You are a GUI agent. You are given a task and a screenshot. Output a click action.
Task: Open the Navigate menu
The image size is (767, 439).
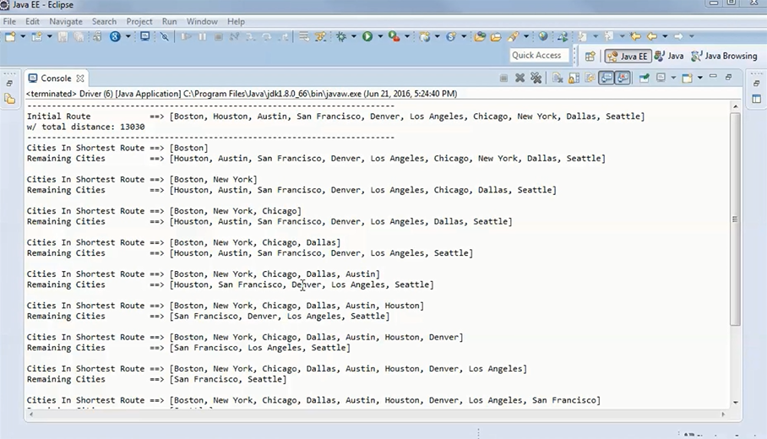[66, 21]
